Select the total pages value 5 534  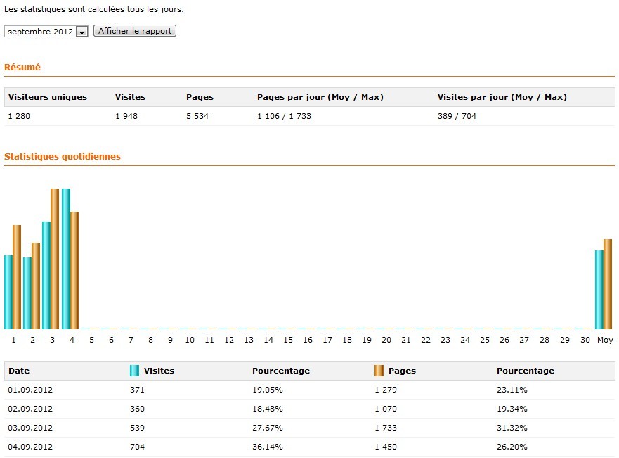coord(197,116)
